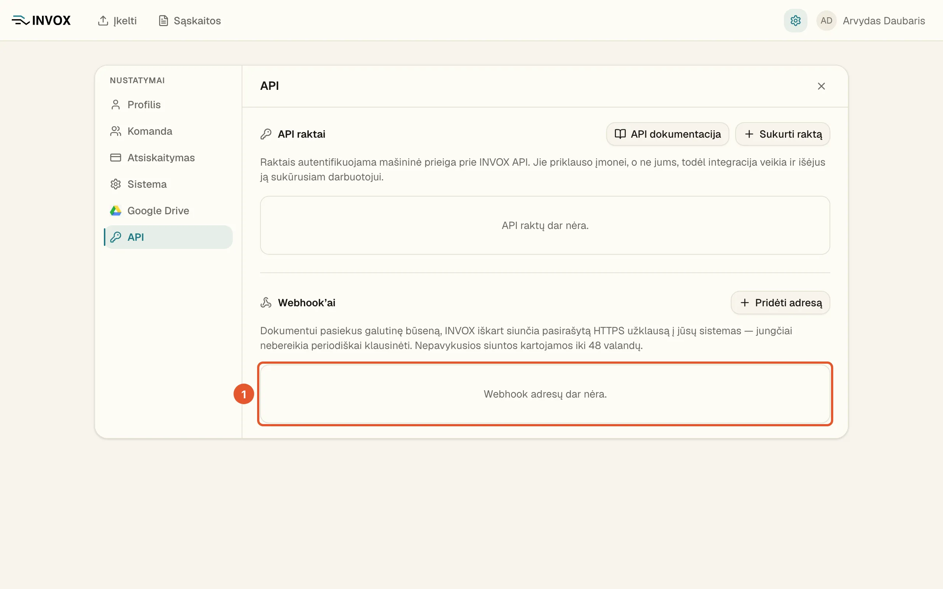Click the Sukurti raktą button
This screenshot has height=589, width=943.
pos(782,134)
